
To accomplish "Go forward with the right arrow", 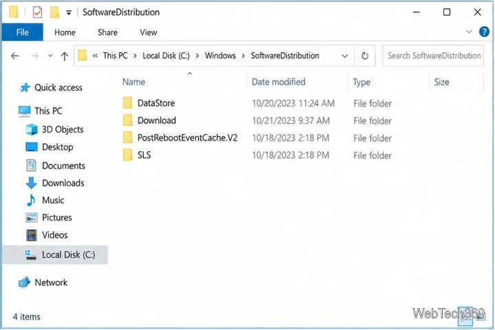I will click(x=35, y=56).
